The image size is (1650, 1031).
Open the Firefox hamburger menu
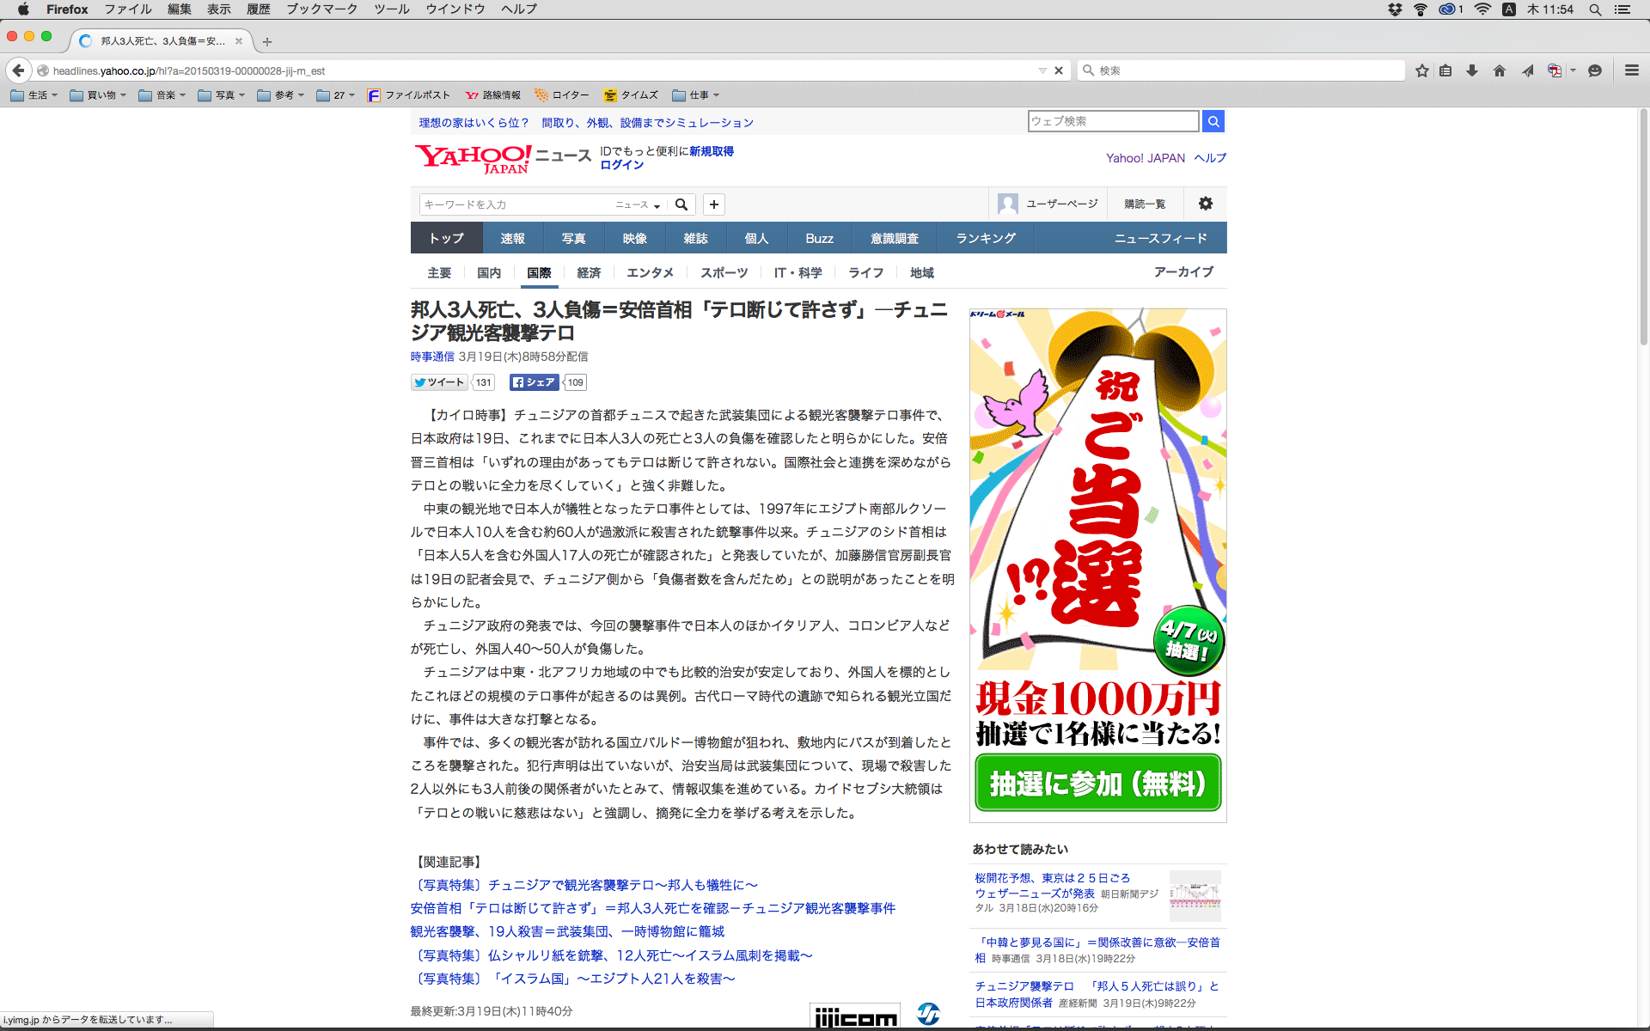[x=1631, y=70]
